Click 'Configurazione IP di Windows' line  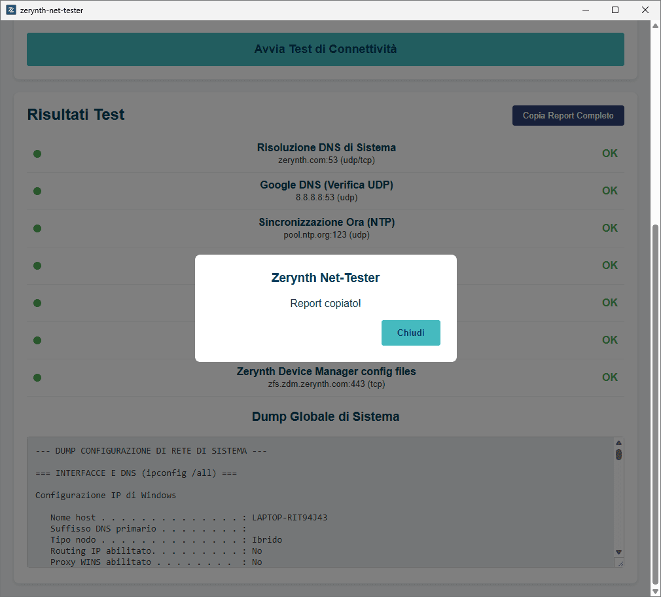tap(106, 496)
